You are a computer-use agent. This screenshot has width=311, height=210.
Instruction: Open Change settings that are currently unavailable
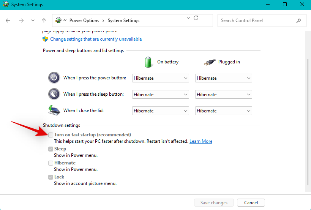[x=96, y=39]
